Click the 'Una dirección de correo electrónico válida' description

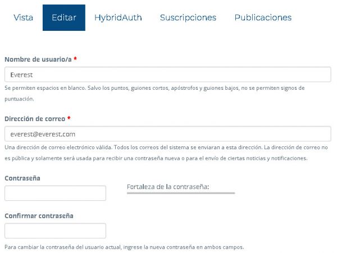(166, 153)
